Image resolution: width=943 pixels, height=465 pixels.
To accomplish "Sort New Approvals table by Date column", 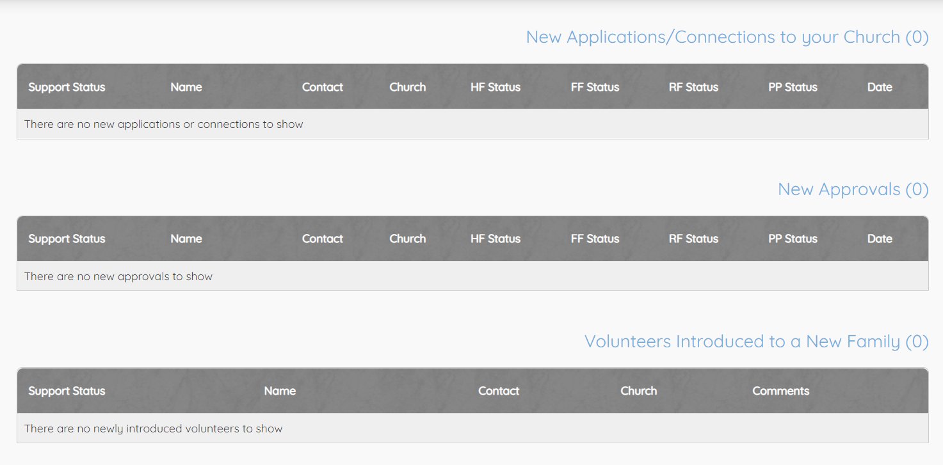I will click(x=880, y=239).
